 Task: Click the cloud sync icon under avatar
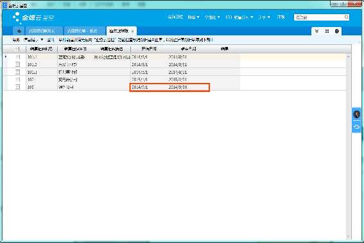click(356, 127)
